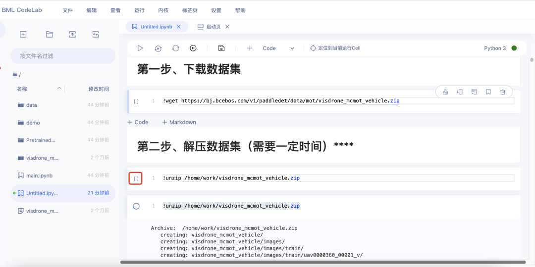The image size is (535, 267).
Task: Click the 第一步、下载数据集 heading
Action: tap(189, 69)
